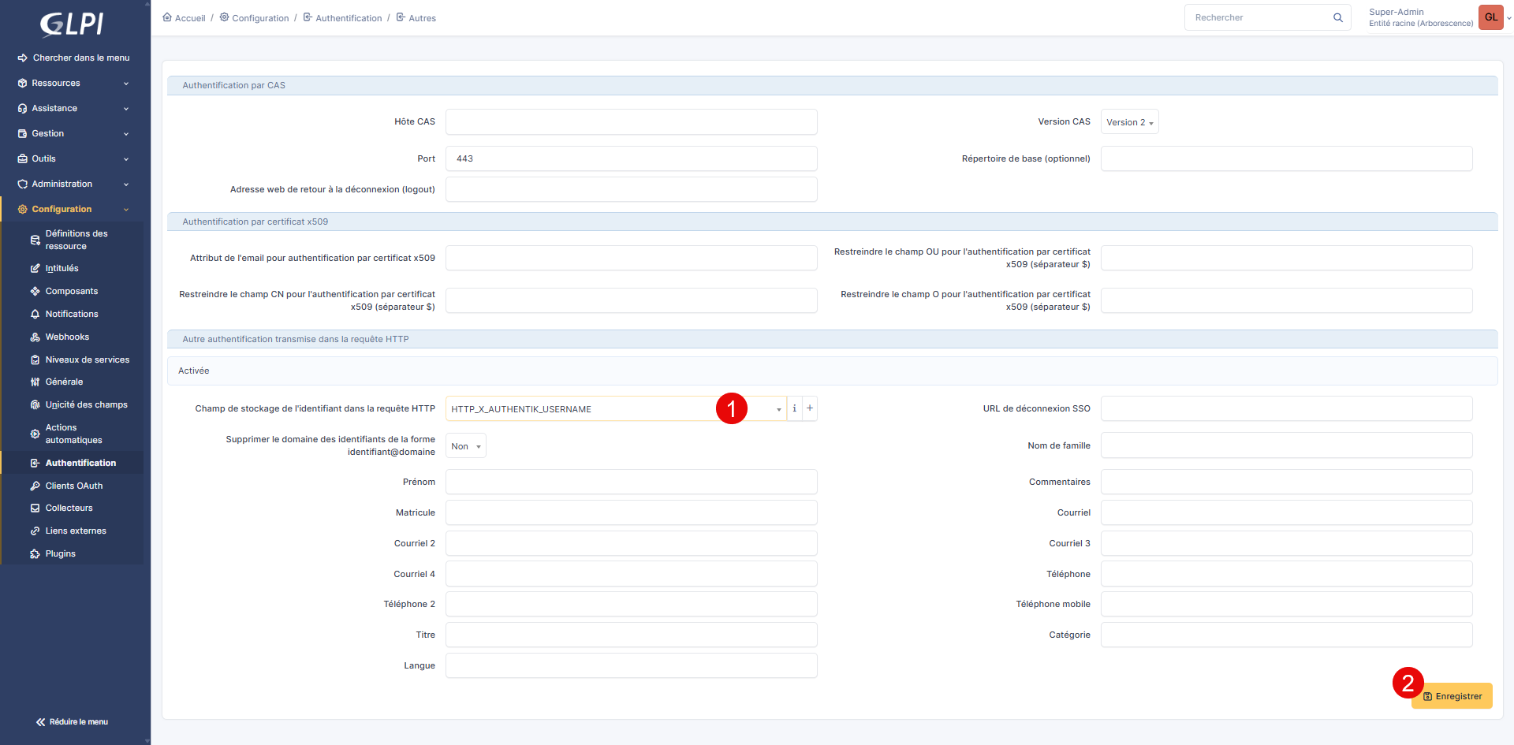This screenshot has width=1514, height=745.
Task: Open the Supprimer le domaine dropdown
Action: 466,446
